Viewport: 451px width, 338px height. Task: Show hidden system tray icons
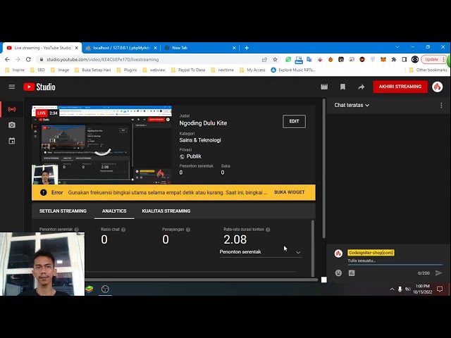pyautogui.click(x=392, y=289)
